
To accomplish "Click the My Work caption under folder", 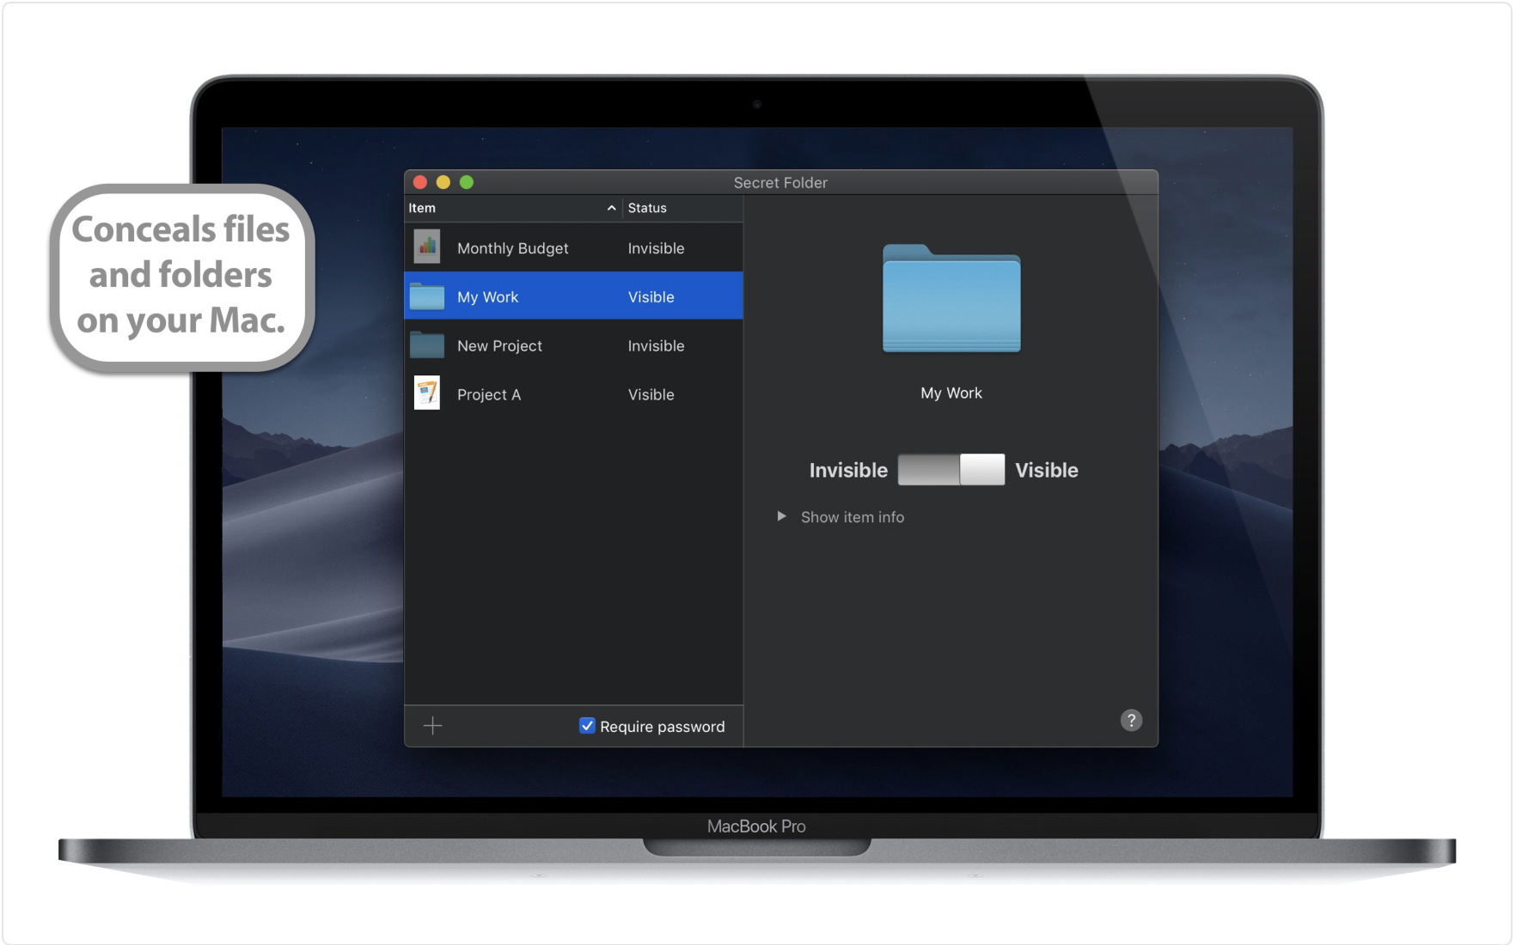I will [x=951, y=393].
